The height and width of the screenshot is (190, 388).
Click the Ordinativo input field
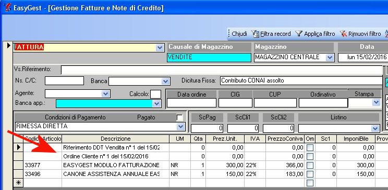pyautogui.click(x=323, y=103)
